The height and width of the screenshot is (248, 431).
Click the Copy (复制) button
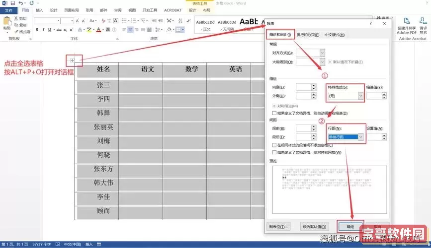click(20, 25)
